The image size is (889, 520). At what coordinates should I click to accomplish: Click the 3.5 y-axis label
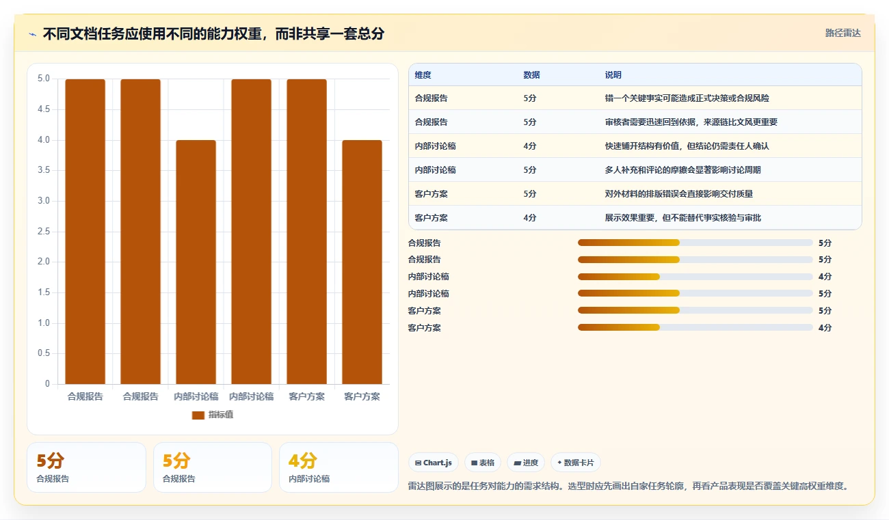[43, 170]
